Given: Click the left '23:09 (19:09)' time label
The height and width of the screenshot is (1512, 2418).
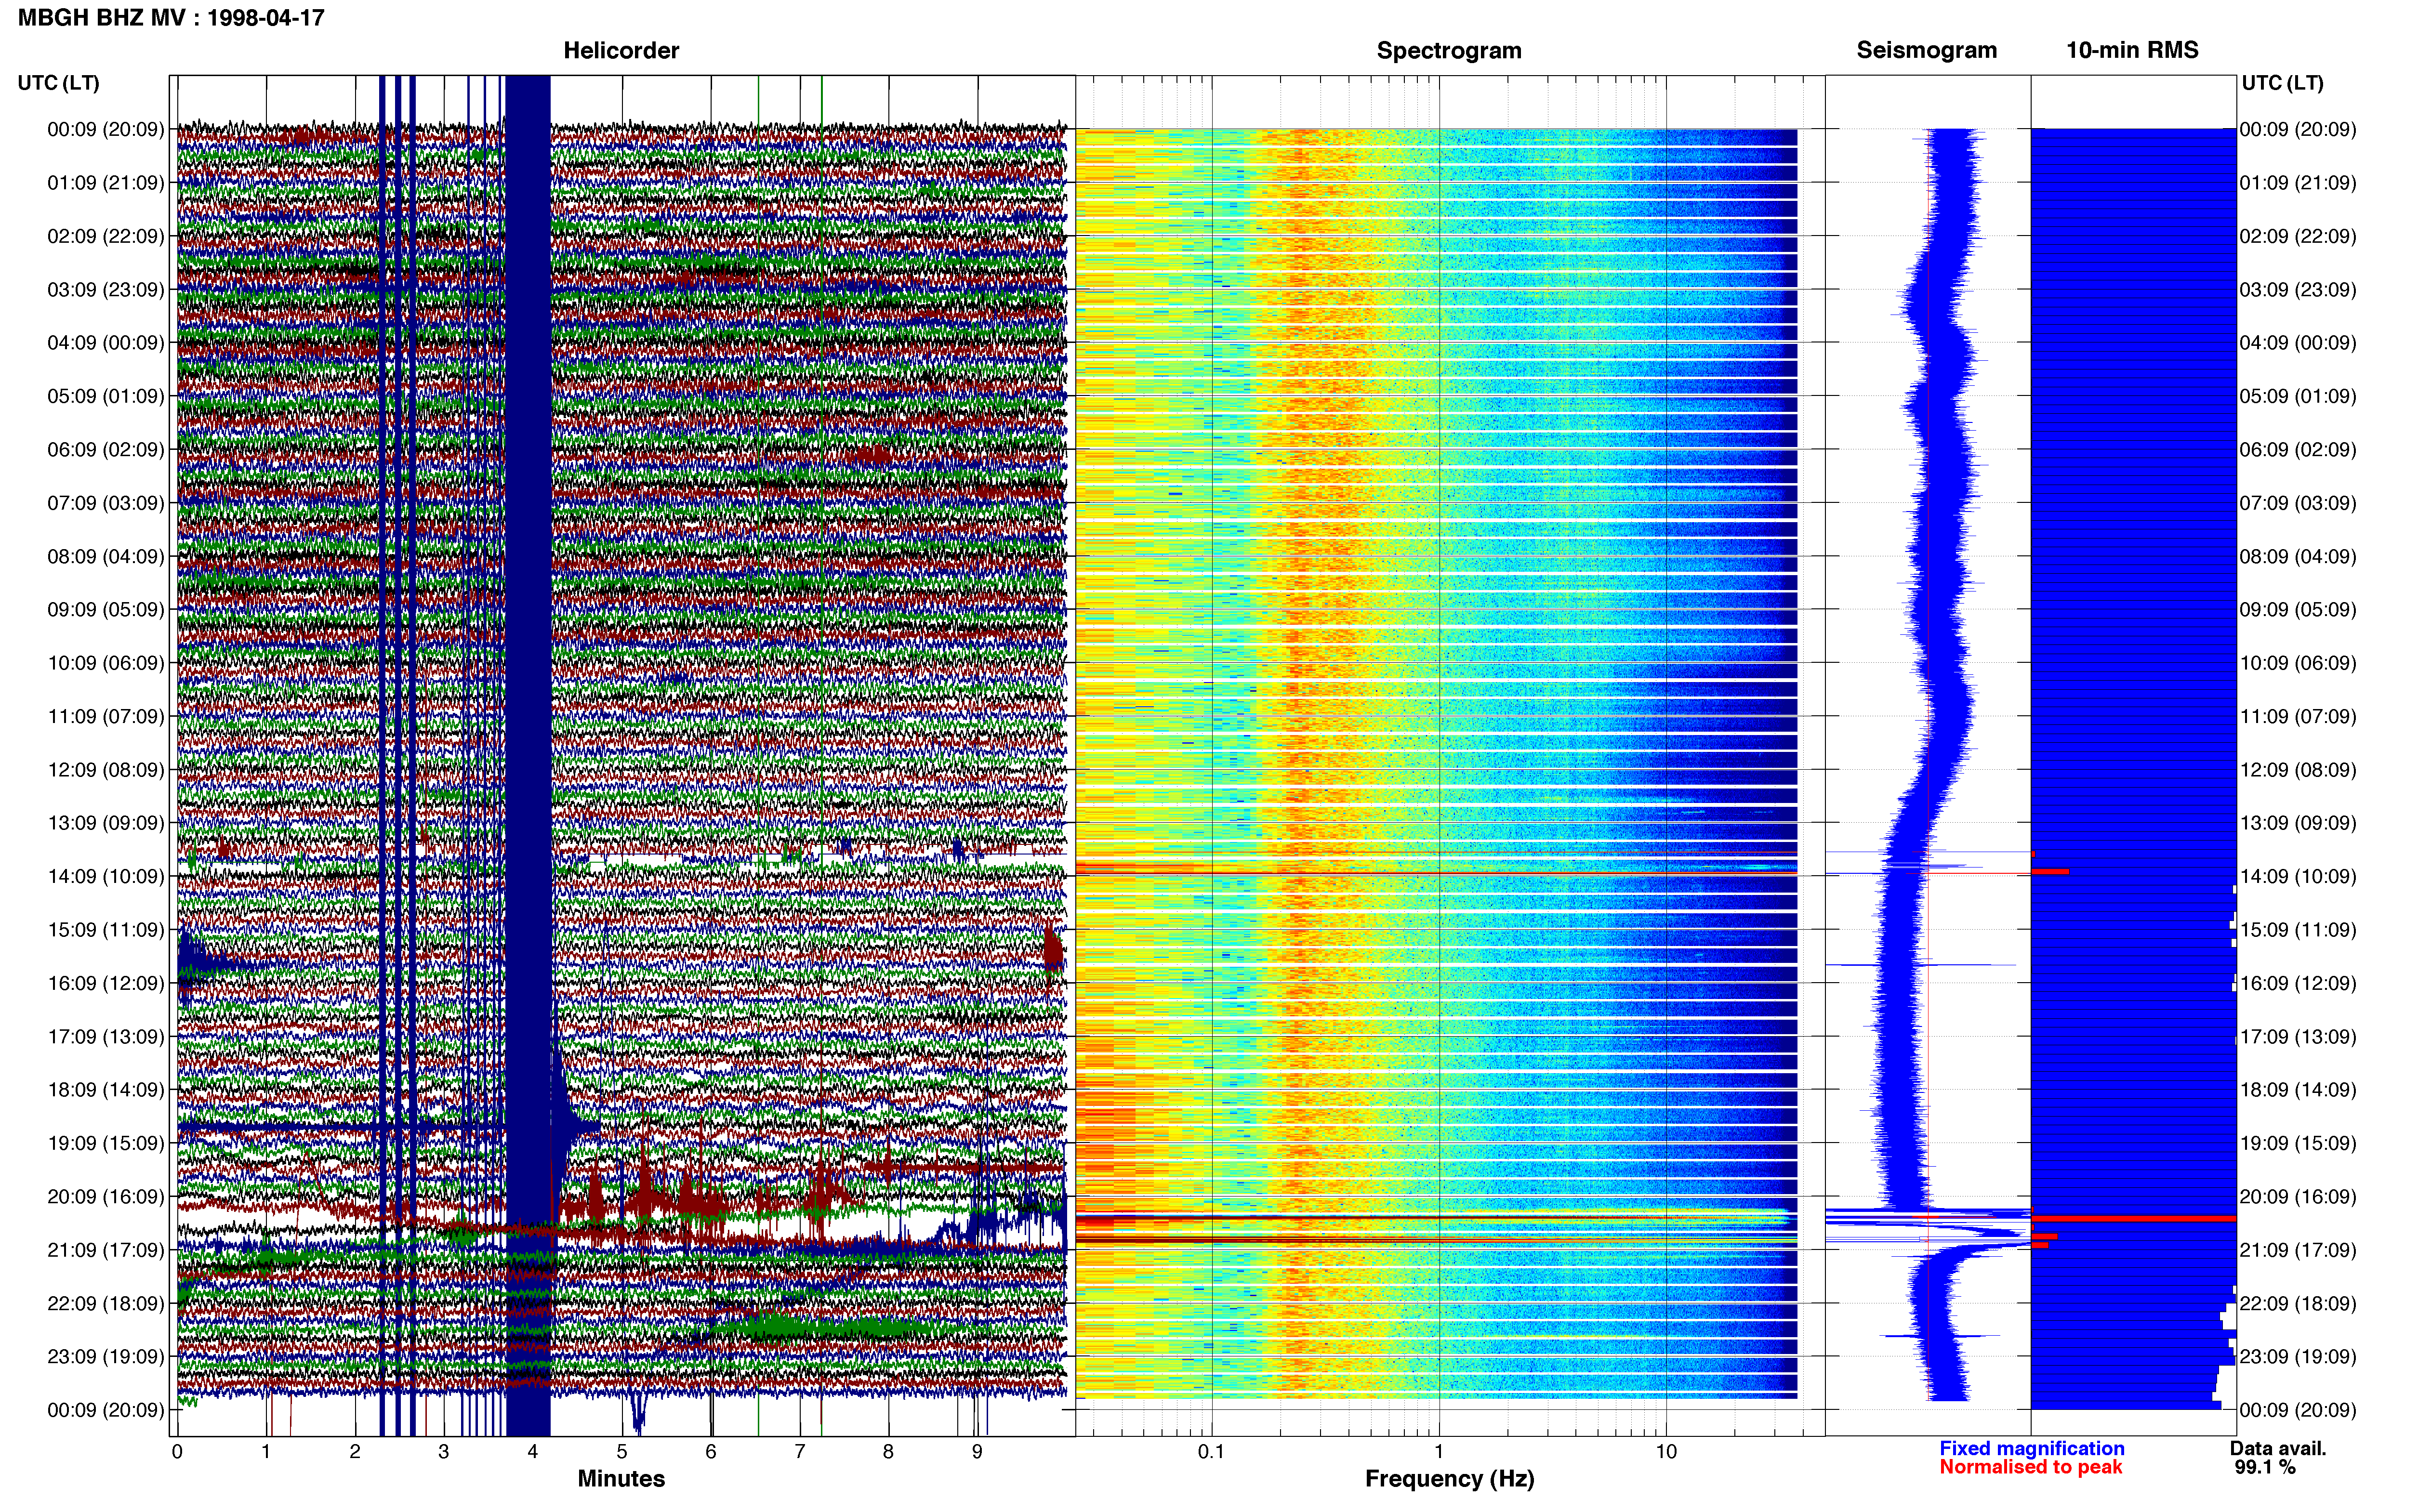Looking at the screenshot, I should click(106, 1357).
